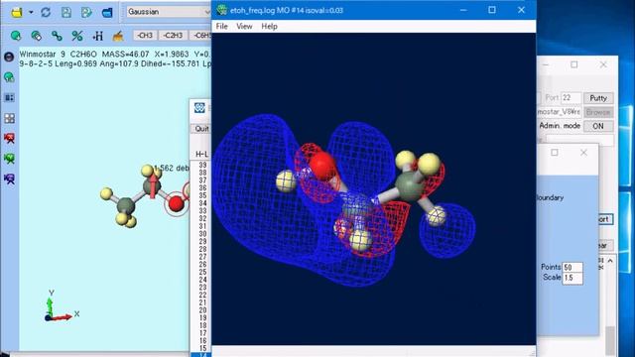Click the save-as document with arrow icon
Screen dimensions: 635x357
pos(86,12)
